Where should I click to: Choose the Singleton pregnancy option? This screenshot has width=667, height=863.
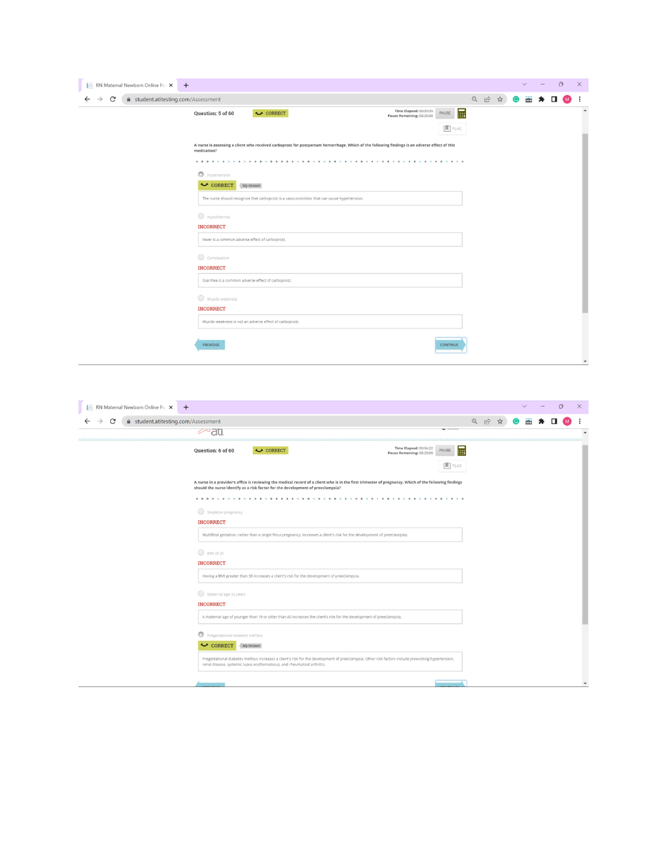201,512
